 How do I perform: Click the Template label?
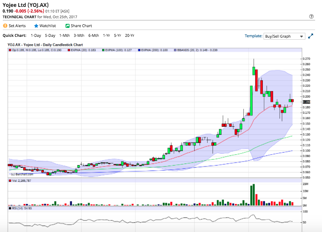click(x=253, y=36)
